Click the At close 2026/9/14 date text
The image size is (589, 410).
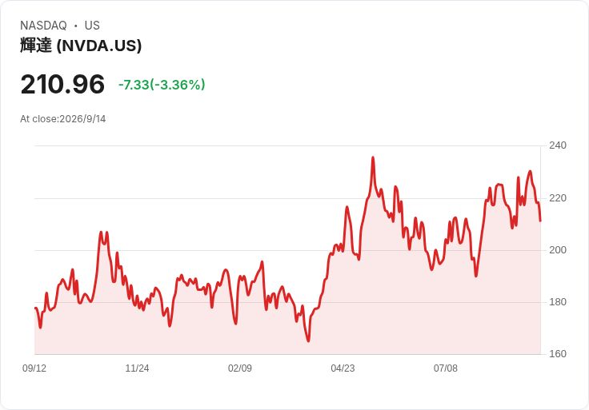pos(62,119)
